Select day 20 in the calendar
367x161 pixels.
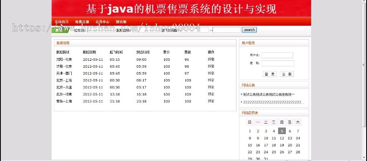click(x=290, y=145)
